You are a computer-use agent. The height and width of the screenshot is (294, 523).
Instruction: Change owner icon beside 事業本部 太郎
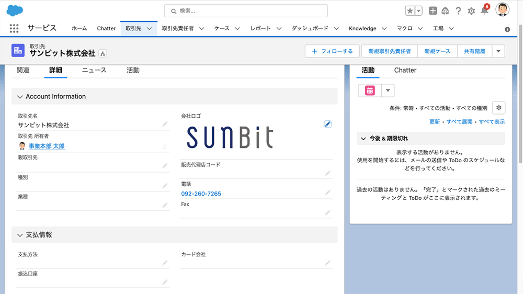tap(165, 146)
